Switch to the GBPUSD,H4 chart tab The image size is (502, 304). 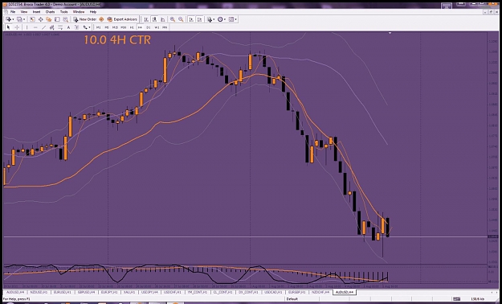click(x=86, y=292)
